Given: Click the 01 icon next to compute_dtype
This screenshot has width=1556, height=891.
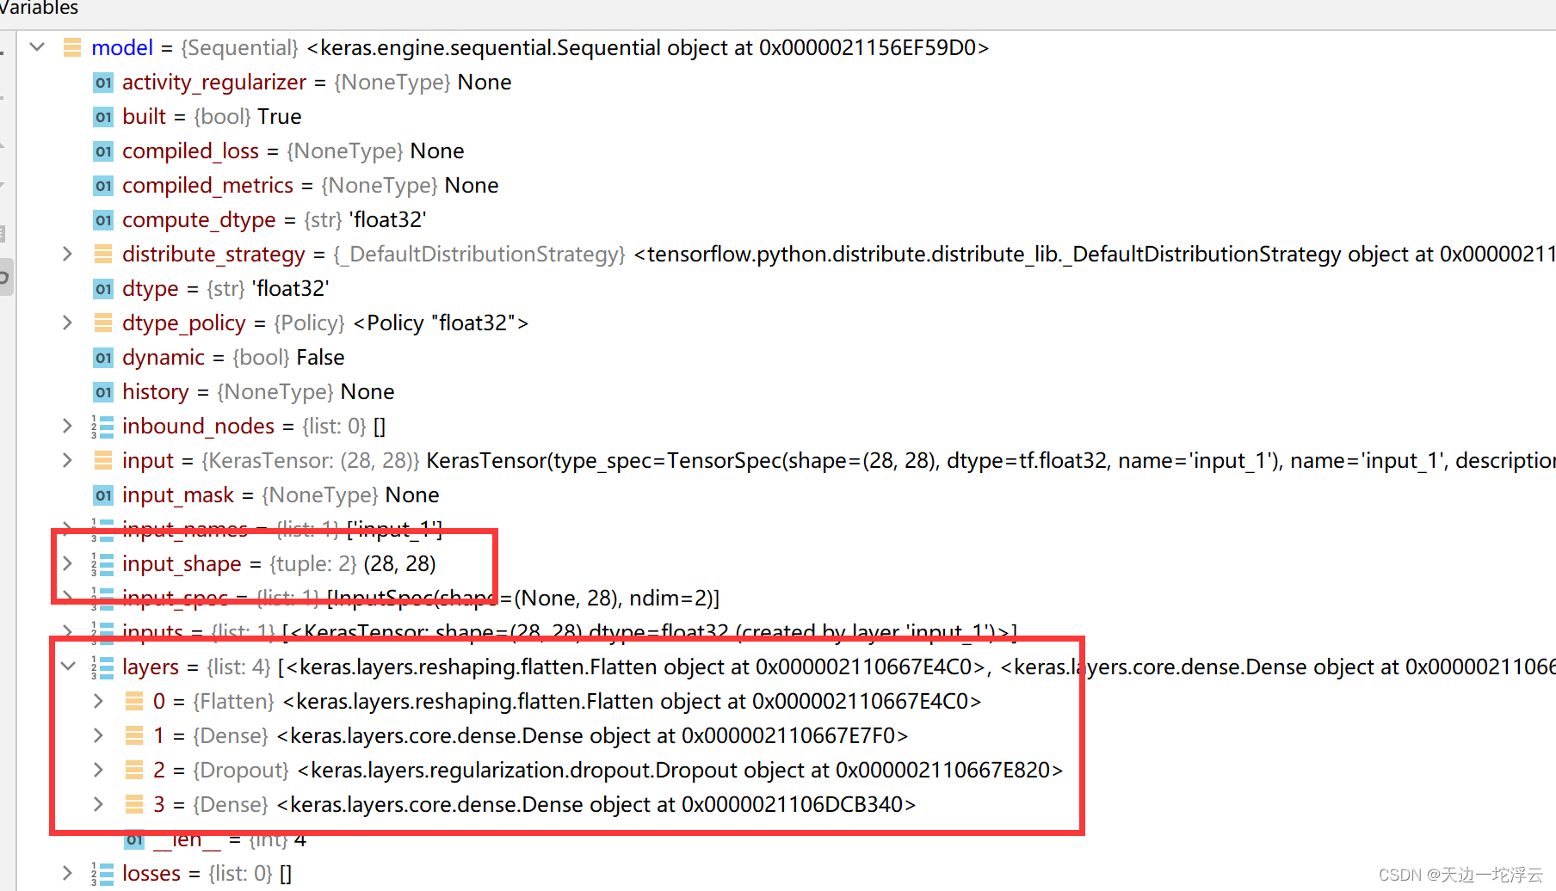Looking at the screenshot, I should 102,220.
